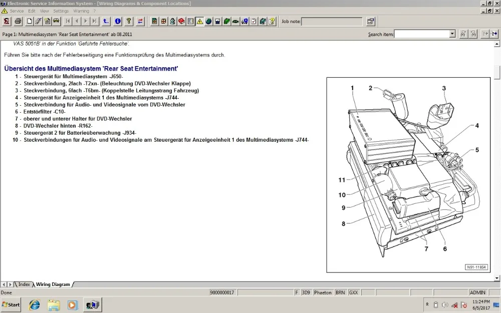This screenshot has width=501, height=313.
Task: Click the component location diagram image
Action: [x=408, y=175]
